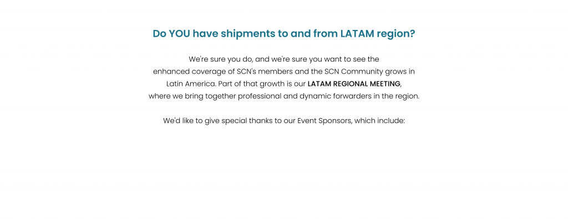Click the 'which include:' text

click(x=379, y=120)
